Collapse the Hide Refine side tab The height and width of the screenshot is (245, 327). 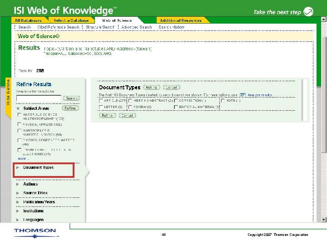pos(8,93)
